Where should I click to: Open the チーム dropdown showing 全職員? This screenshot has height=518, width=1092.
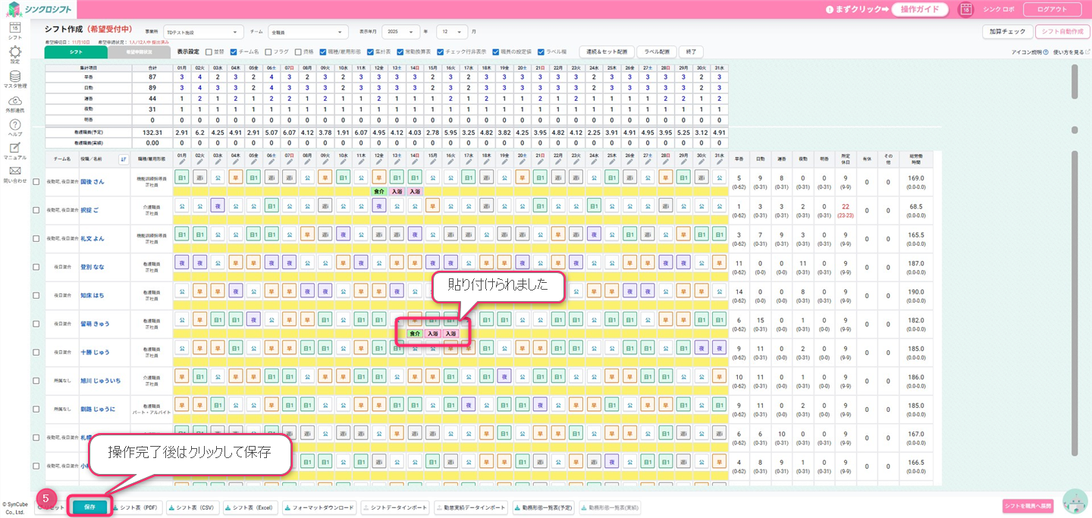click(x=307, y=32)
